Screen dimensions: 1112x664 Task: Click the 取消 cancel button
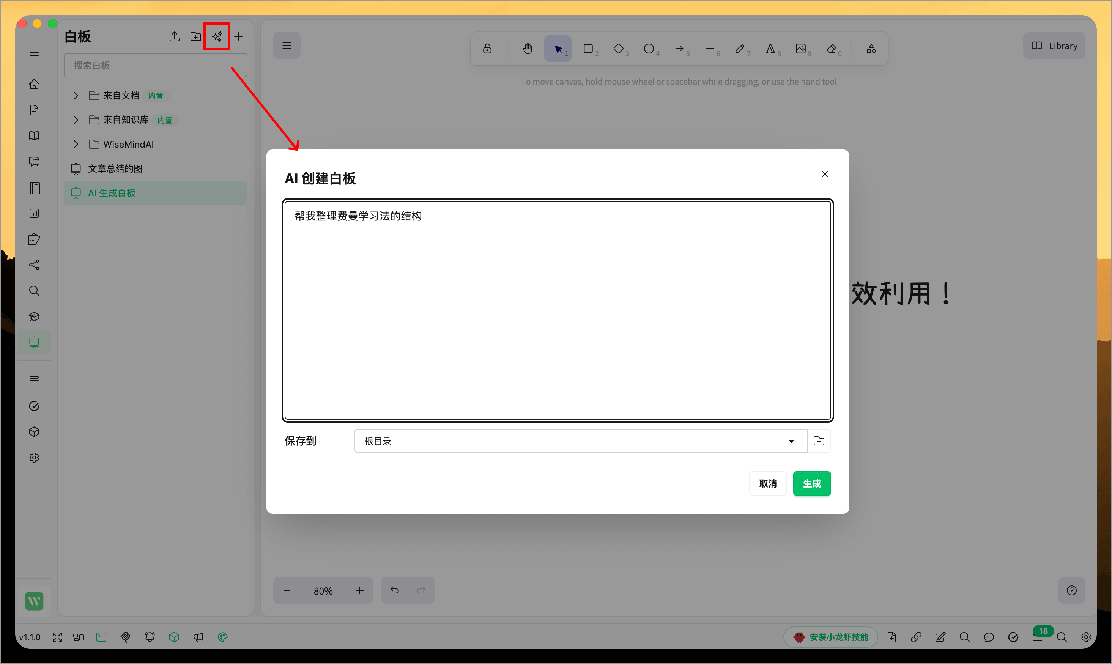point(768,484)
